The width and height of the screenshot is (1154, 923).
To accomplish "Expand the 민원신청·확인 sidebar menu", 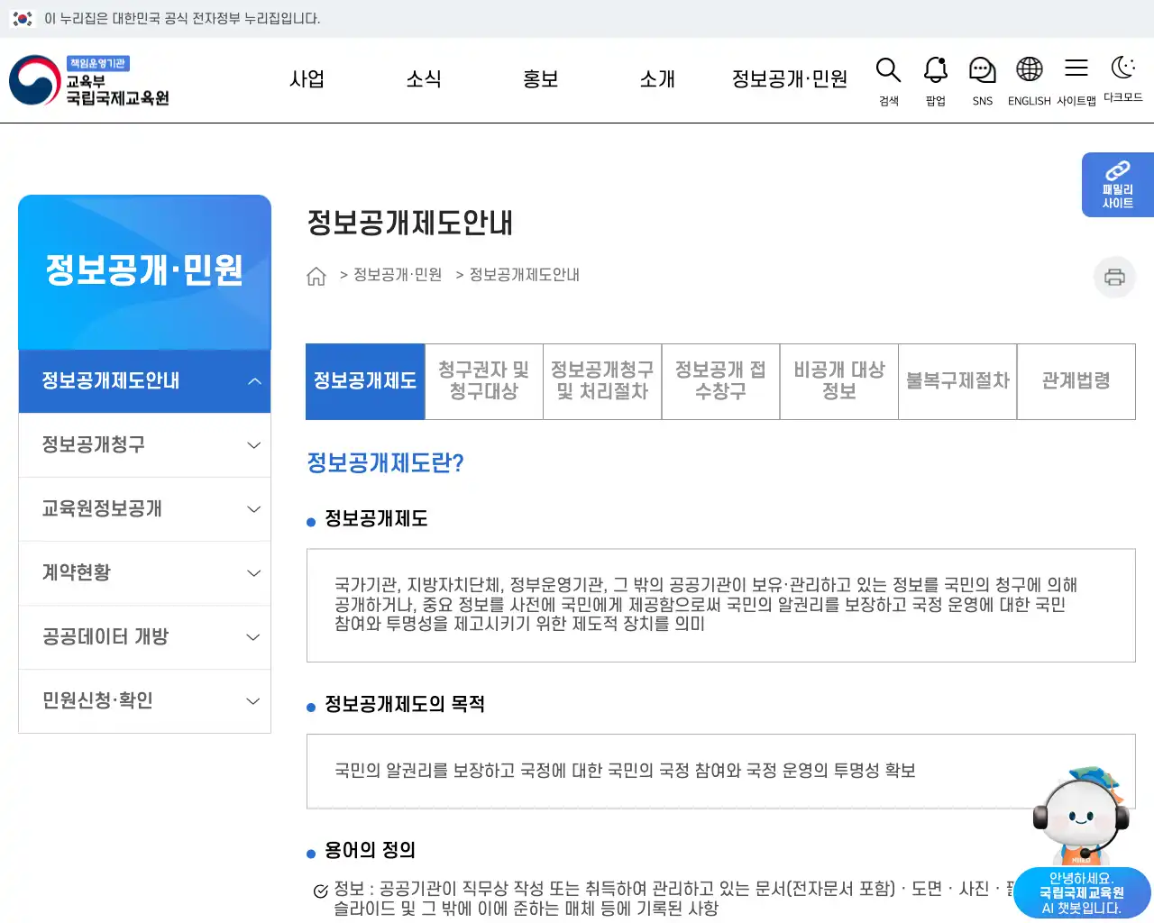I will tap(144, 701).
